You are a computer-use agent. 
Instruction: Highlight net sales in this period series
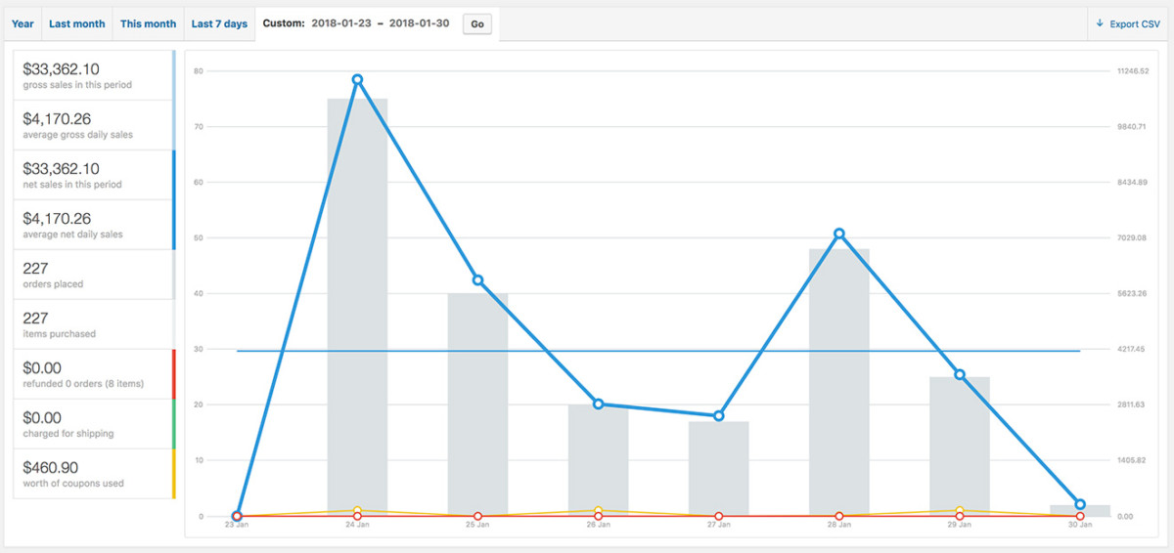93,175
